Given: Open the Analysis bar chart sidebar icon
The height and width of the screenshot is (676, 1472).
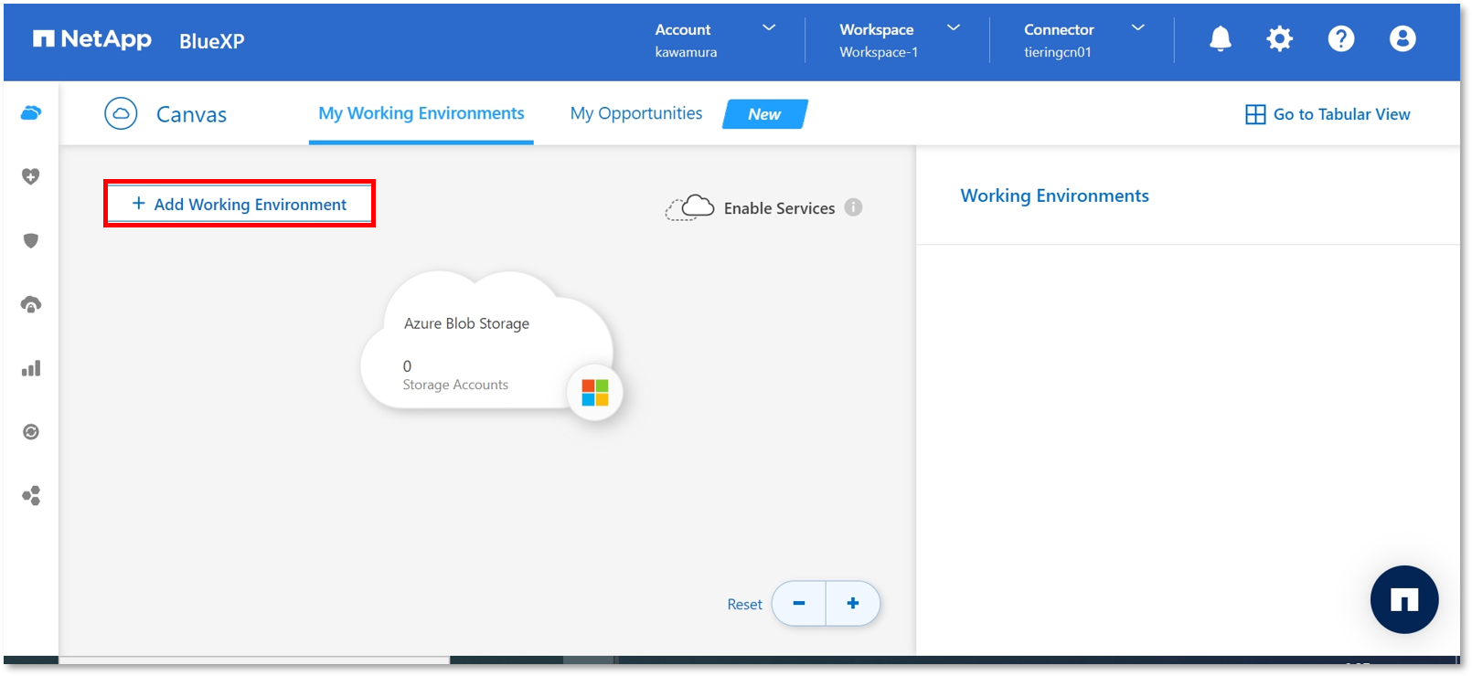Looking at the screenshot, I should [x=31, y=368].
